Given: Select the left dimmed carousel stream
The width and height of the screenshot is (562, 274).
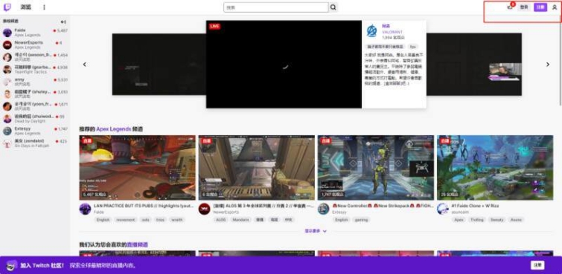Looking at the screenshot, I should click(159, 65).
